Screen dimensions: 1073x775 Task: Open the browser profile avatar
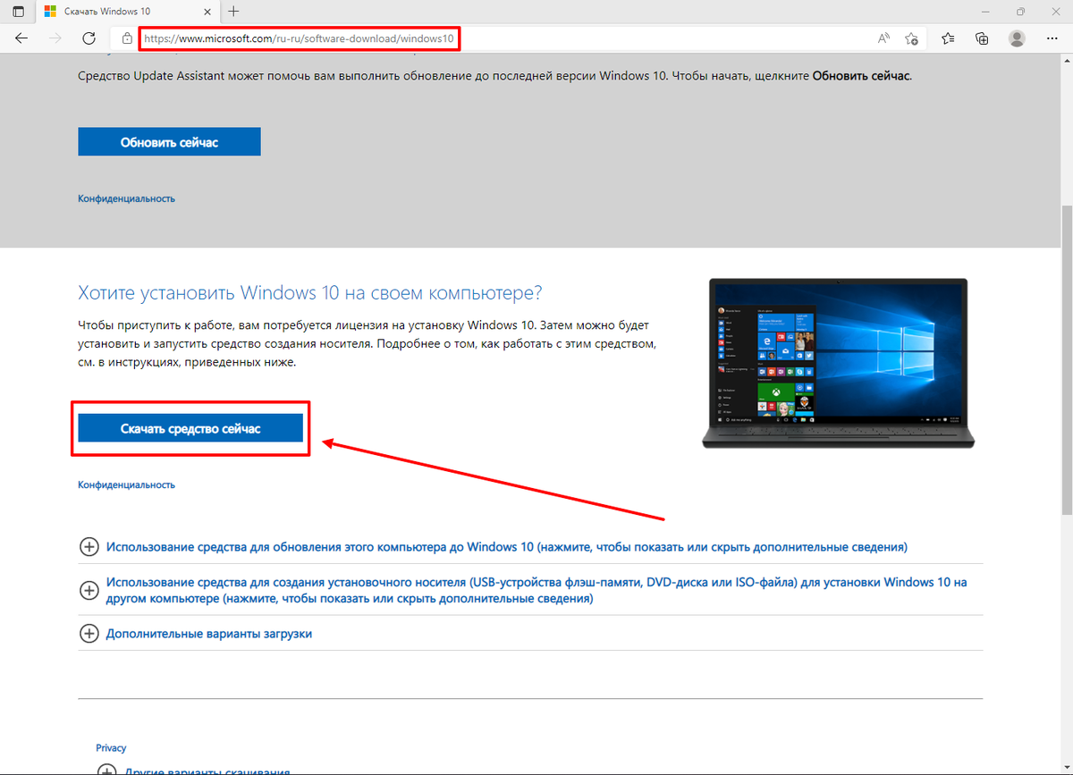(1017, 38)
